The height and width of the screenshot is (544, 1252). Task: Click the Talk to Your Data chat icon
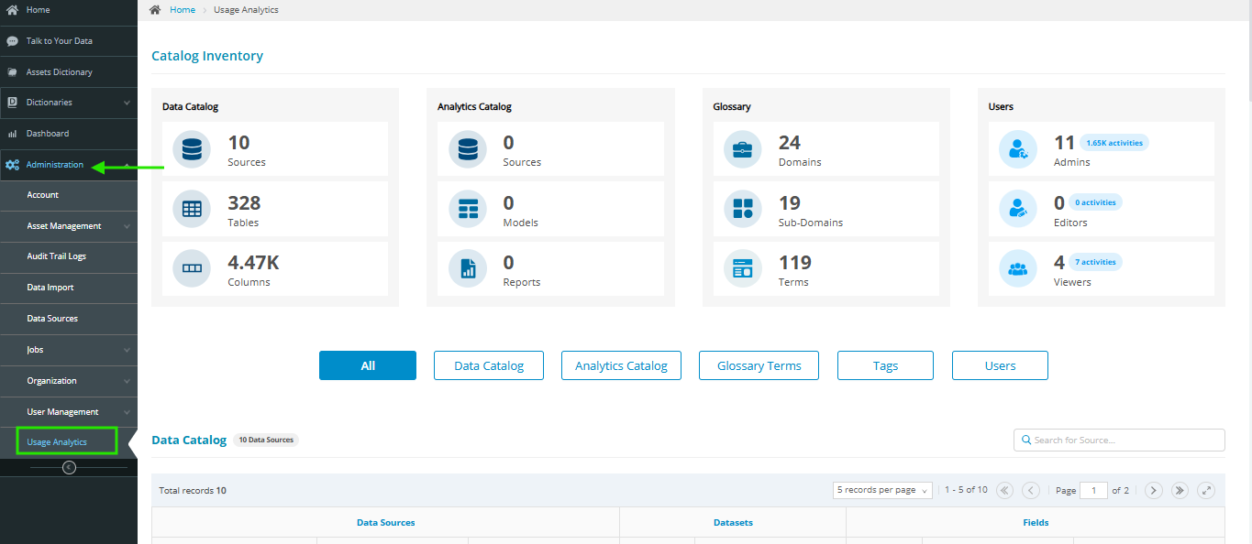12,41
